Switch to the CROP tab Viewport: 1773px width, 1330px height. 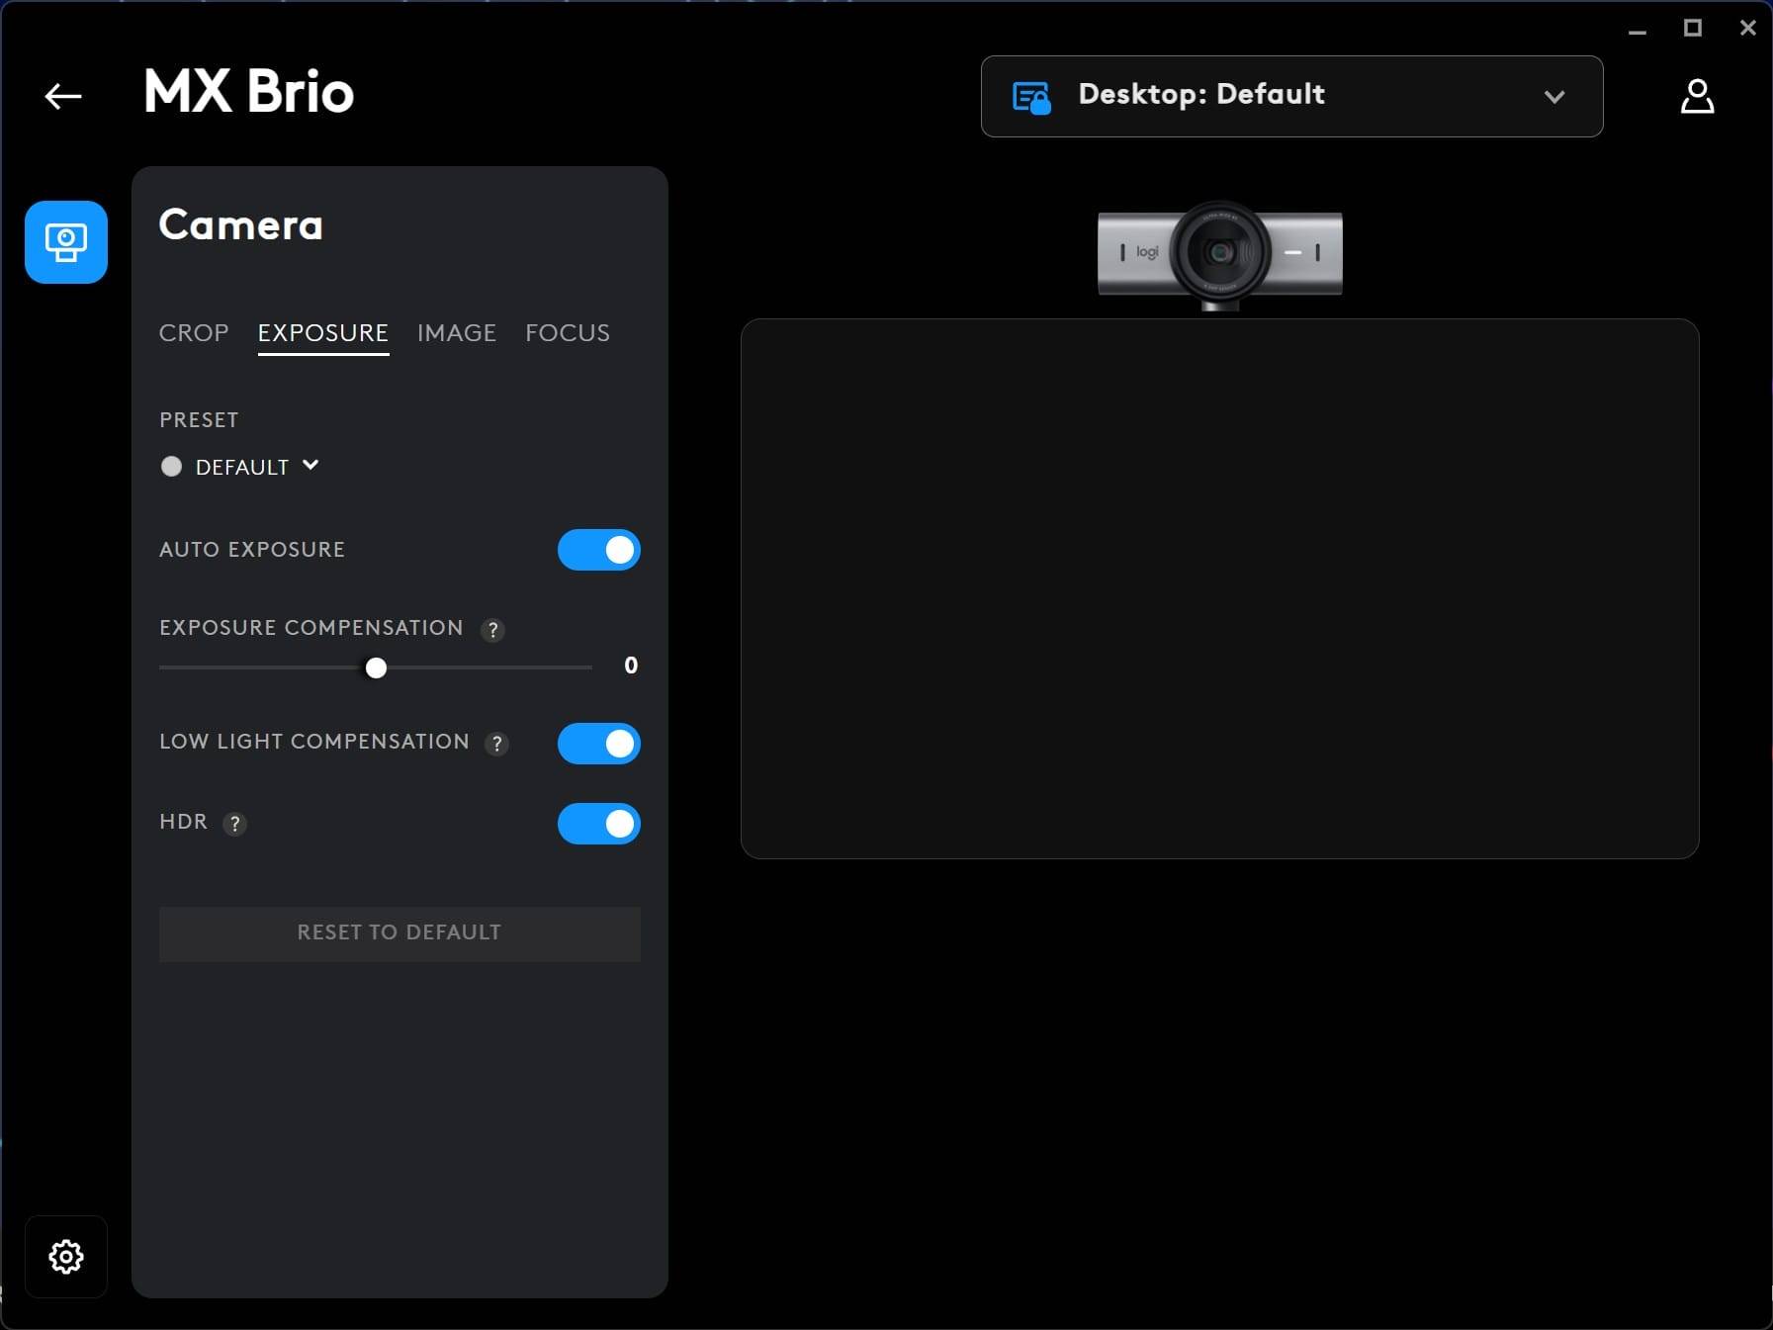click(x=194, y=333)
